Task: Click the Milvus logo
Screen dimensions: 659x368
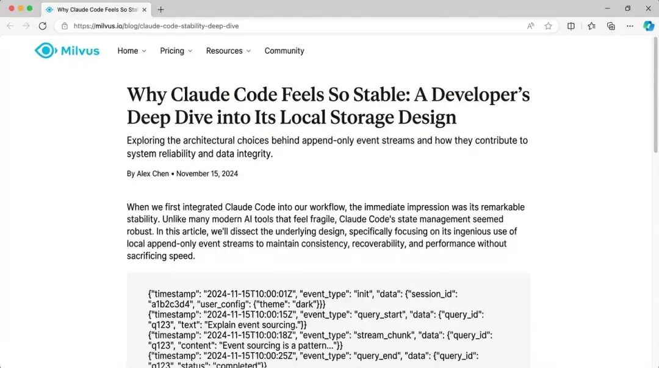Action: (x=67, y=51)
